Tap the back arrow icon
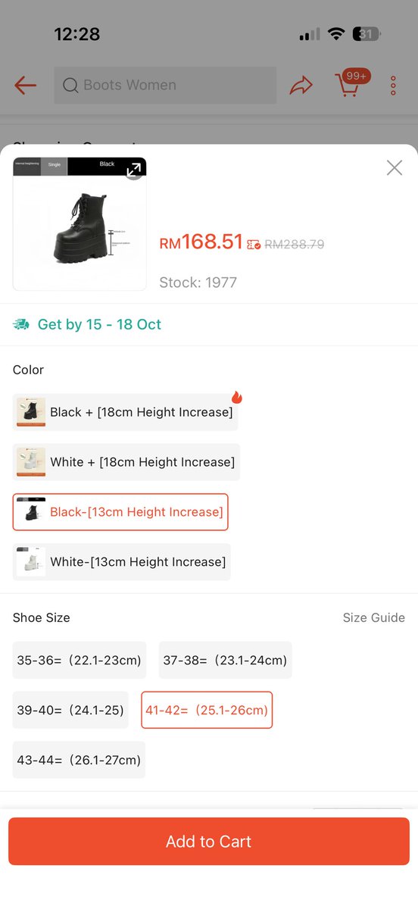Viewport: 418px width, 909px height. click(x=25, y=85)
